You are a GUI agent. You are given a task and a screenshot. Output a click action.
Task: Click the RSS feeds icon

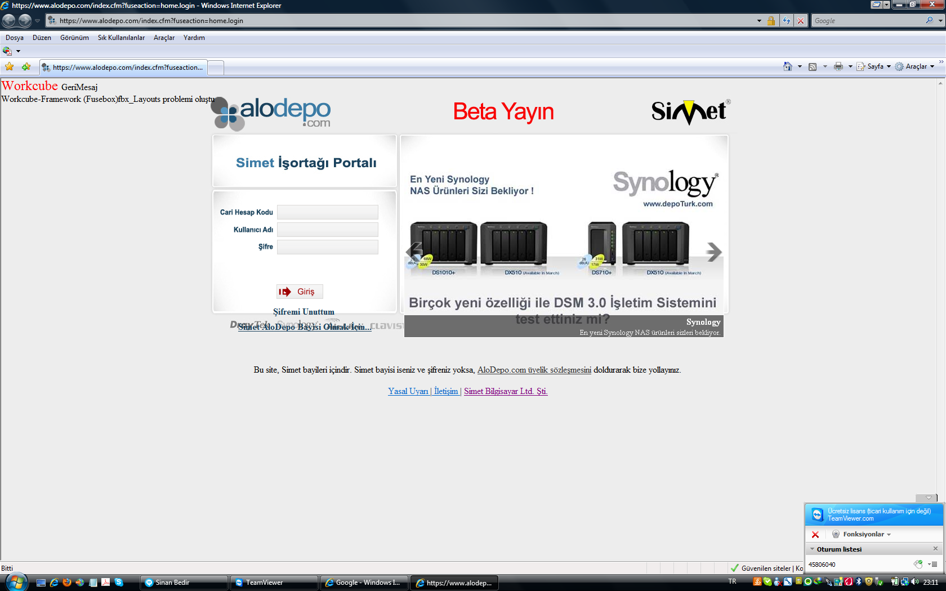(x=812, y=66)
